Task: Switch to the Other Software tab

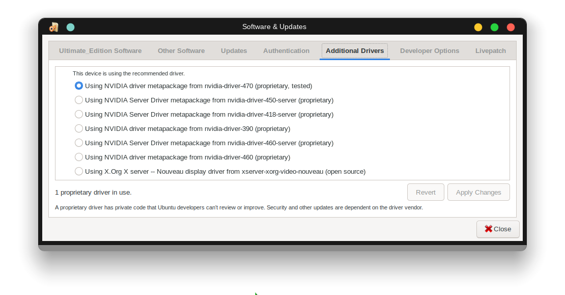Action: coord(181,51)
